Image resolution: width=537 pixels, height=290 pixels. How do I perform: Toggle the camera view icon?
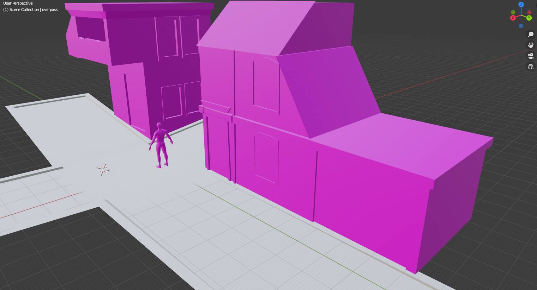tap(530, 56)
